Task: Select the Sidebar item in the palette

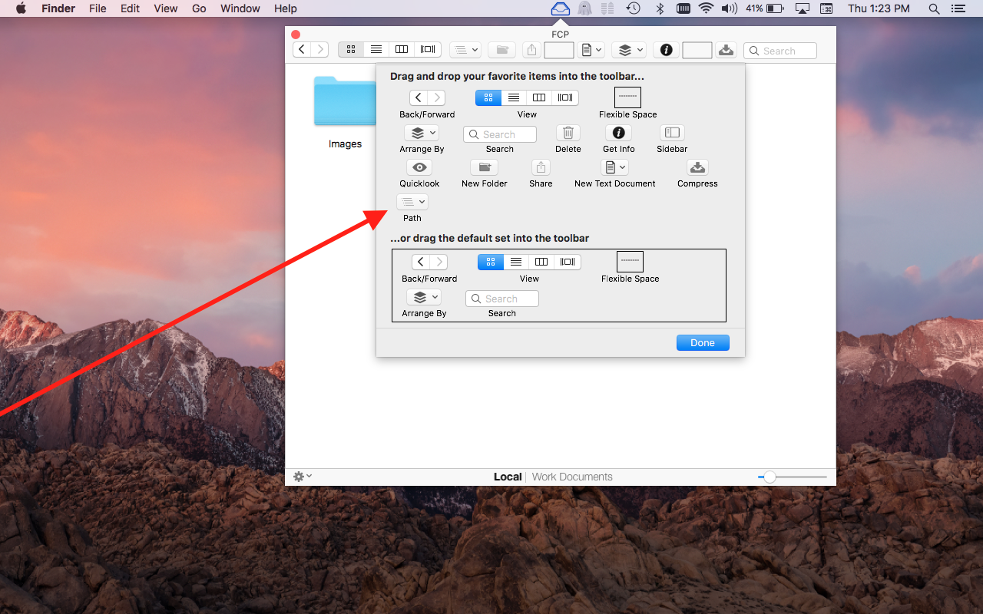Action: 672,133
